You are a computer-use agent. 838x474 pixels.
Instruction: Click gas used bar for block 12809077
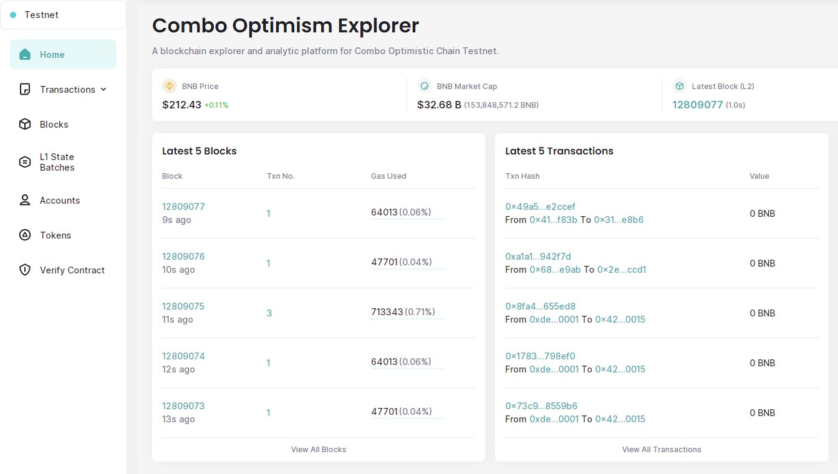pyautogui.click(x=408, y=219)
